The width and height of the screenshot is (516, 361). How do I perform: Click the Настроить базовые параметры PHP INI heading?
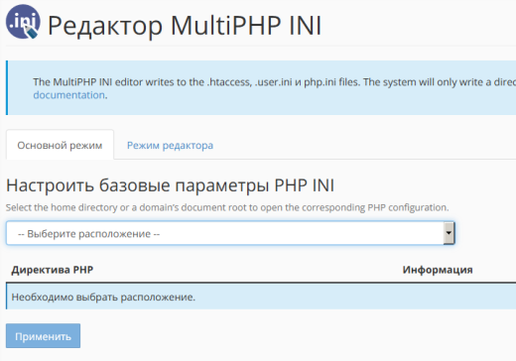(170, 185)
